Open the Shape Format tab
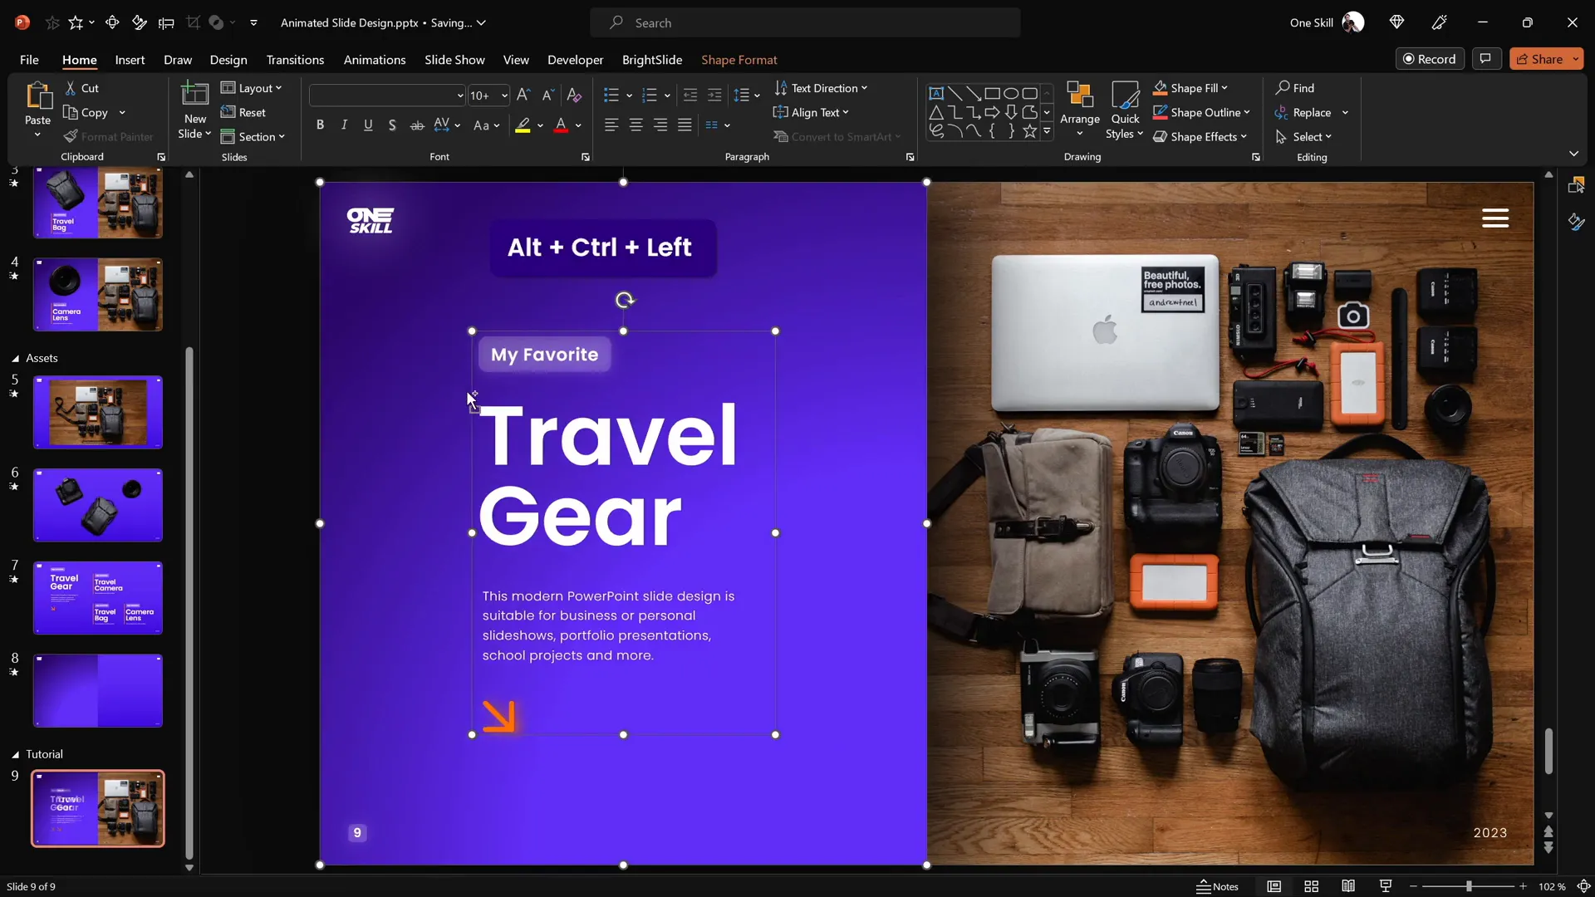 [739, 60]
